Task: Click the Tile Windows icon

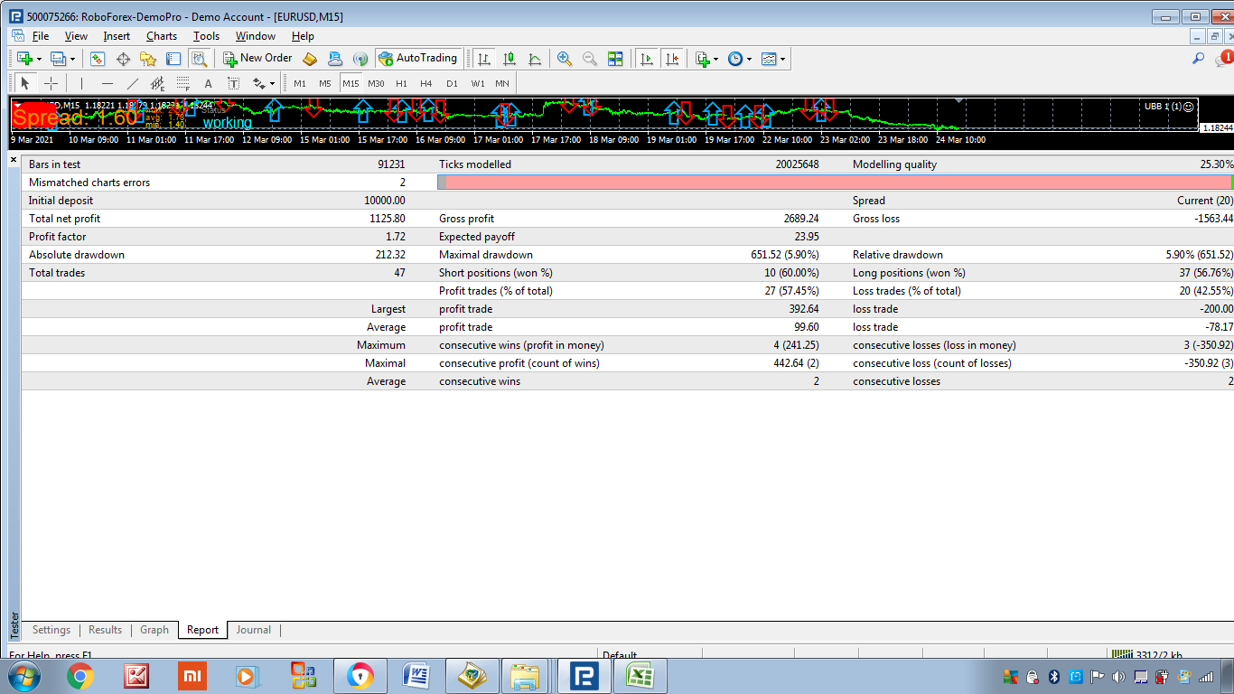Action: tap(615, 59)
